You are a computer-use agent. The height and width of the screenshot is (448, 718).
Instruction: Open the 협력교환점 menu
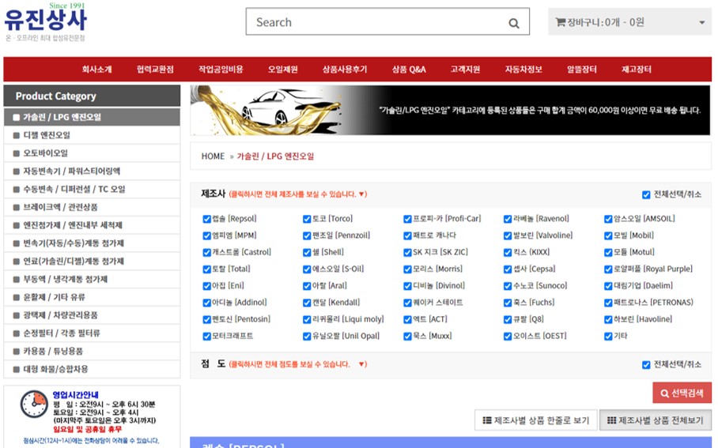(155, 70)
